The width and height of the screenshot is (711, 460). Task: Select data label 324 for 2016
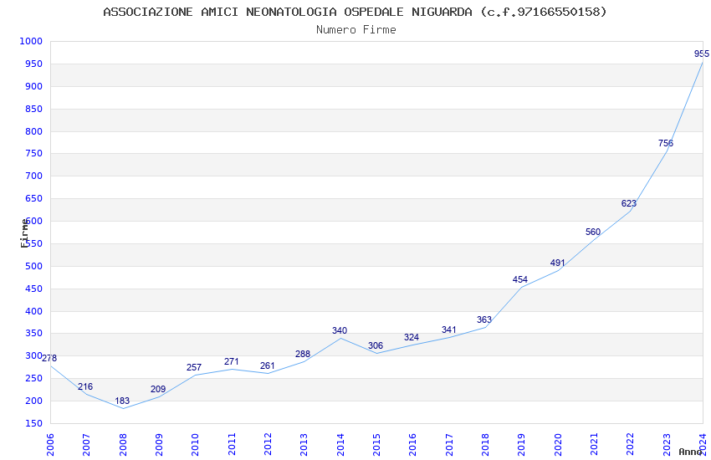[x=412, y=338]
